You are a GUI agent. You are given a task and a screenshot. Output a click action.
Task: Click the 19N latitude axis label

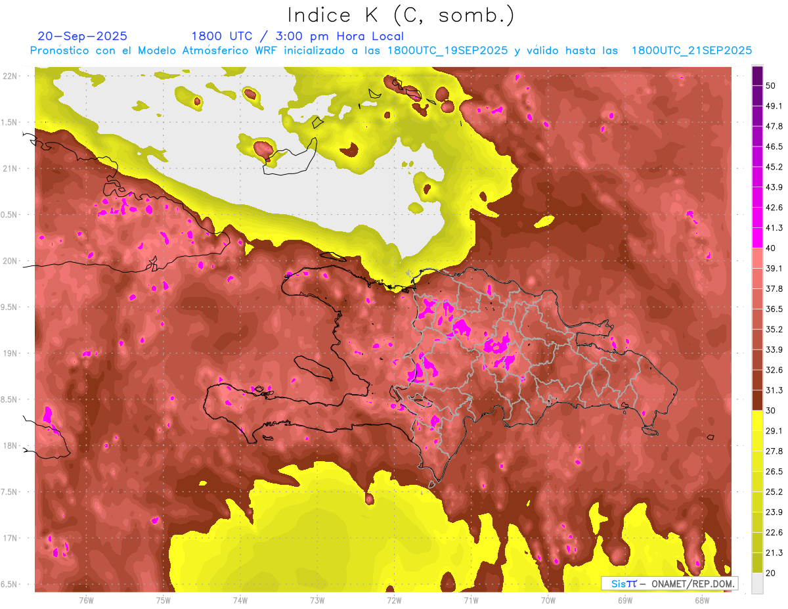tap(11, 353)
